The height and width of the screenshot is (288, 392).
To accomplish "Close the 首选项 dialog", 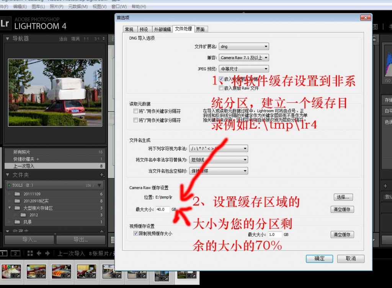I will [366, 18].
